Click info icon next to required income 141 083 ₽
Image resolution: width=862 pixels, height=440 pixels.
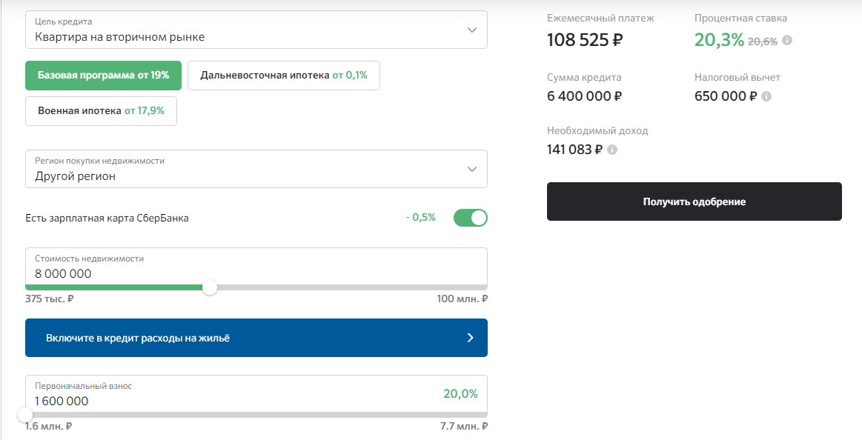point(612,150)
